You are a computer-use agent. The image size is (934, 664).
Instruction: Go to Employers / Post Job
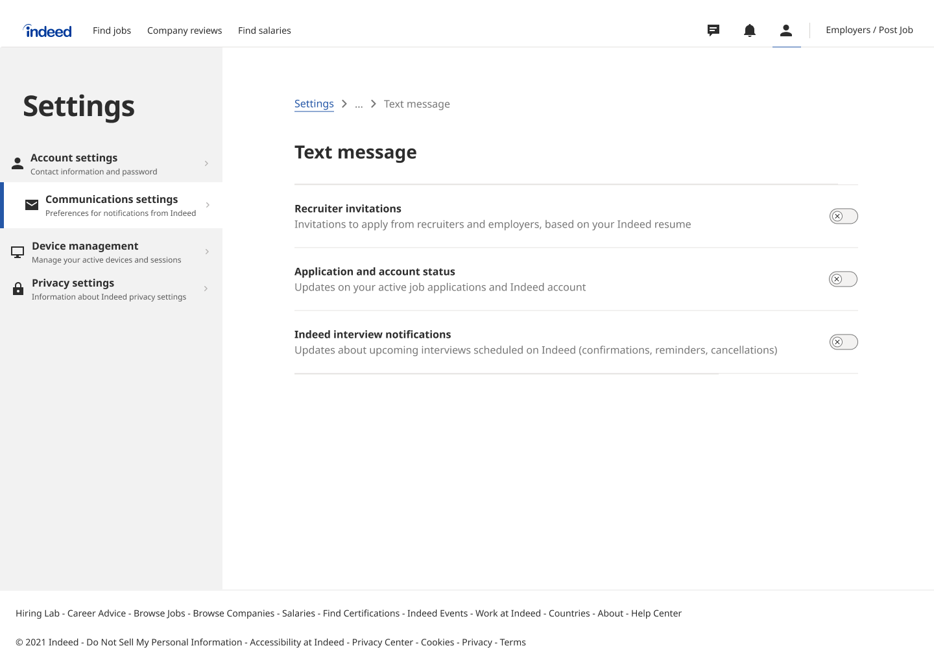point(869,30)
